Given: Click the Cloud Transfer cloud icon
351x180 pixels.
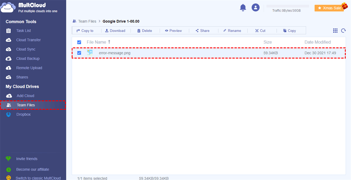Looking at the screenshot, I should click(8, 40).
